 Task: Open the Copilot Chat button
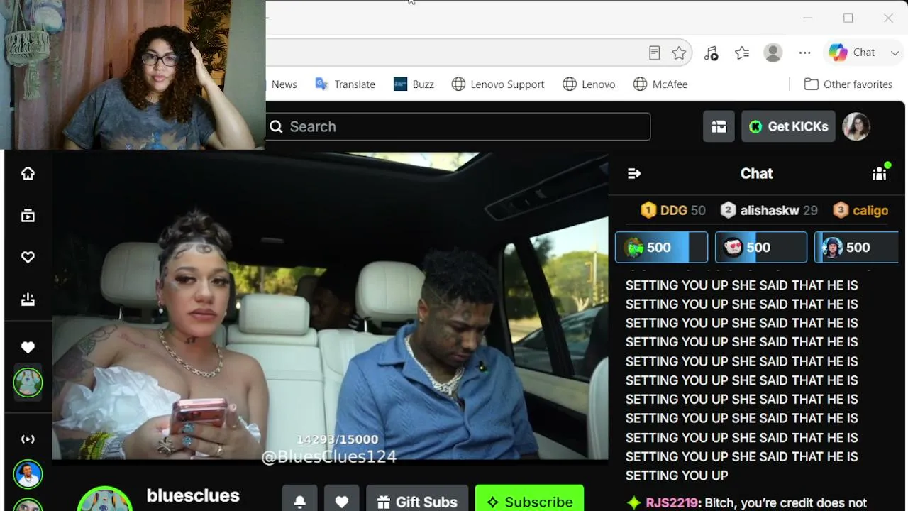[x=852, y=53]
